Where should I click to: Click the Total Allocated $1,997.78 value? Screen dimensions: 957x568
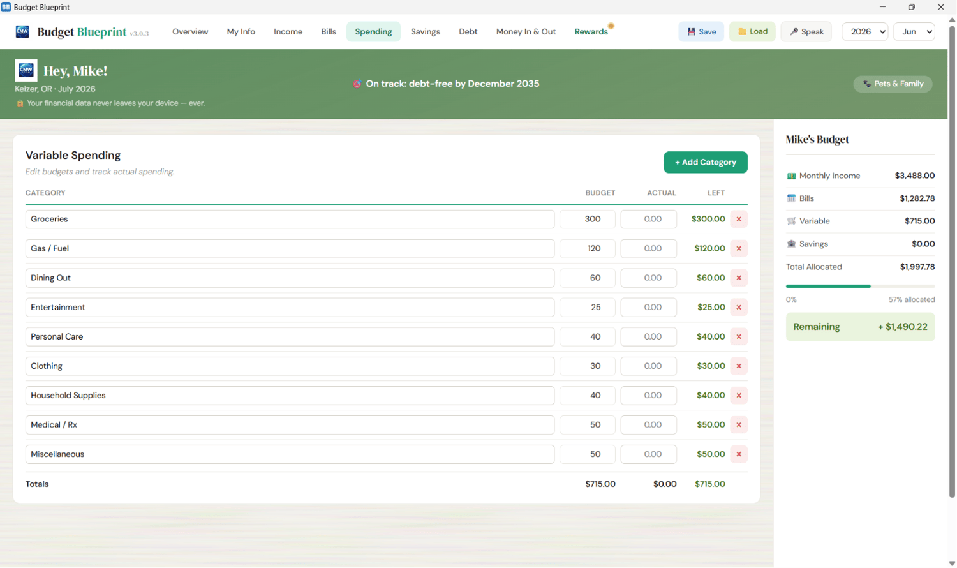917,267
